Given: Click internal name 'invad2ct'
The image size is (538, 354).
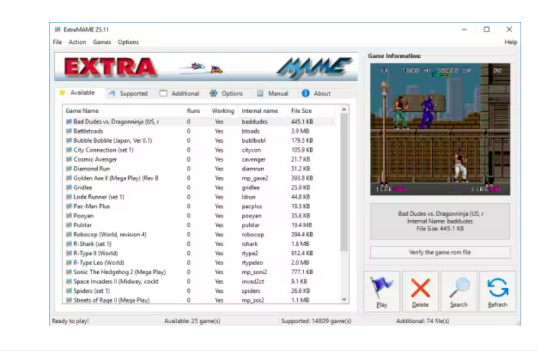Looking at the screenshot, I should (x=253, y=282).
